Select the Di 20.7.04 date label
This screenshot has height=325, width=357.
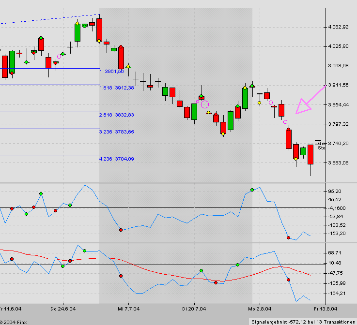(194, 308)
